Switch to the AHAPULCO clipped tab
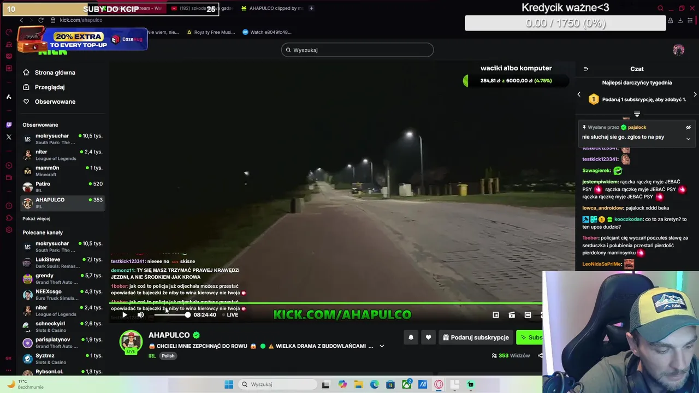This screenshot has width=699, height=393. pyautogui.click(x=271, y=8)
